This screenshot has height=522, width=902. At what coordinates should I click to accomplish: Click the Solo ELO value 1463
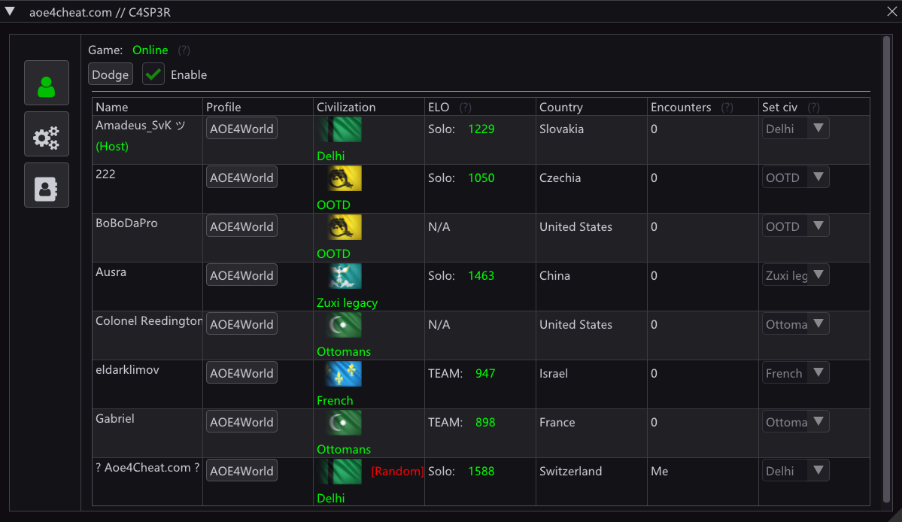tap(481, 275)
